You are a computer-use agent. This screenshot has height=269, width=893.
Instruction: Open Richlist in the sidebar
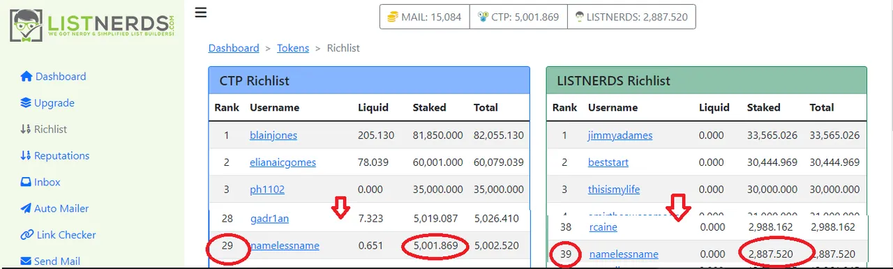[44, 130]
